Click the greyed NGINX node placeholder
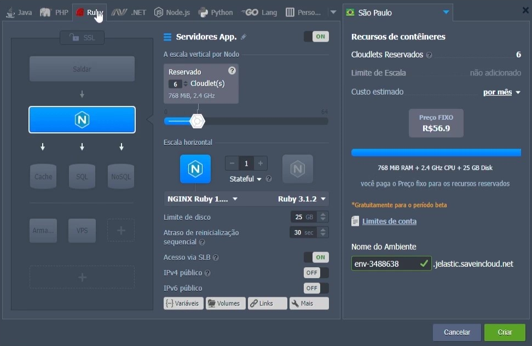This screenshot has height=346, width=532. [x=298, y=169]
